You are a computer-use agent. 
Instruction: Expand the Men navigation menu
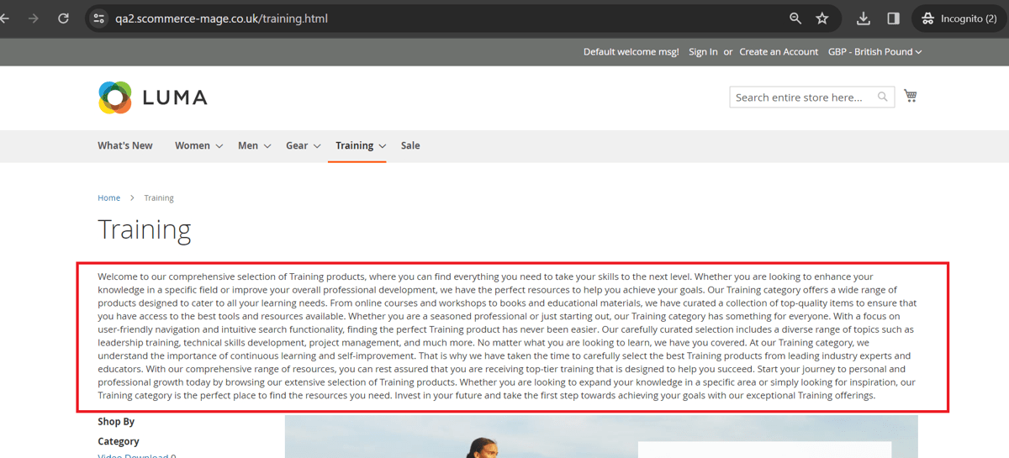click(254, 145)
